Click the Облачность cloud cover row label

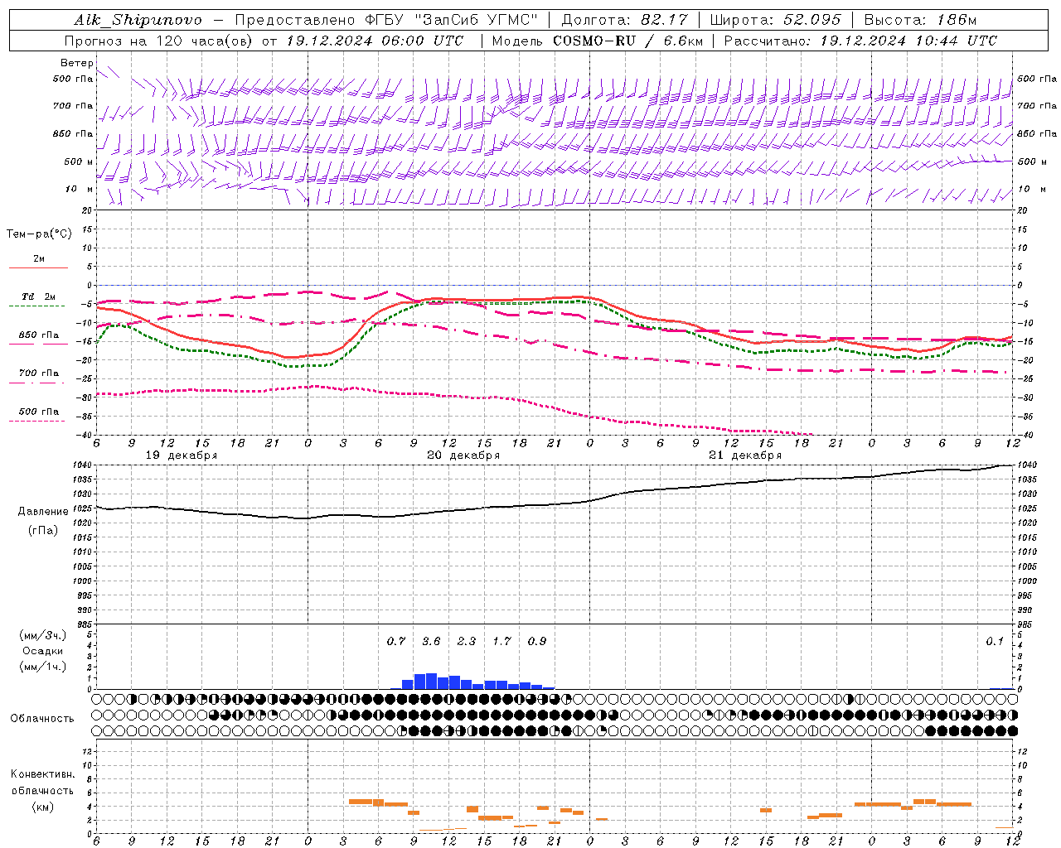pos(42,718)
